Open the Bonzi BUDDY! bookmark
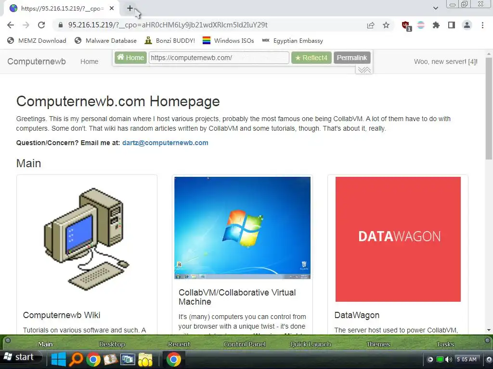 (170, 41)
